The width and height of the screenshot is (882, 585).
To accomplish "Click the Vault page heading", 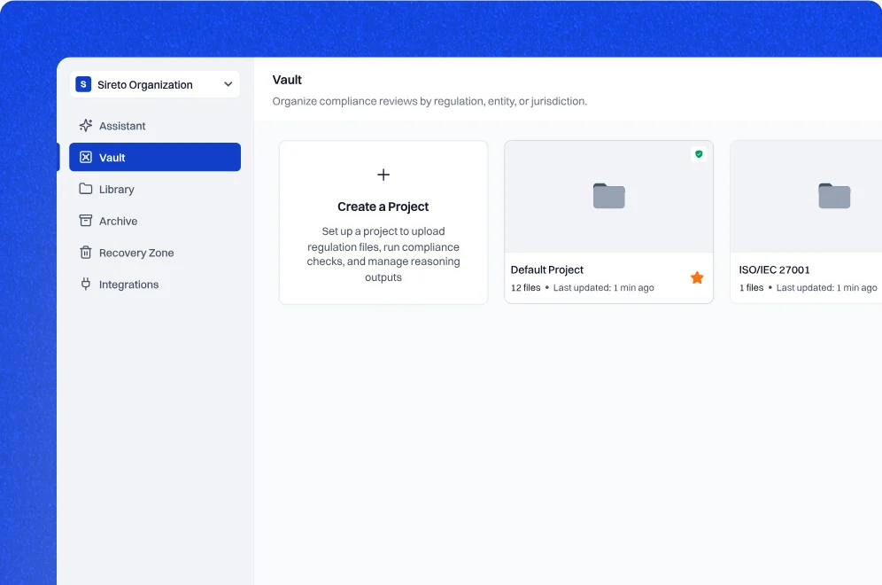I will coord(287,80).
